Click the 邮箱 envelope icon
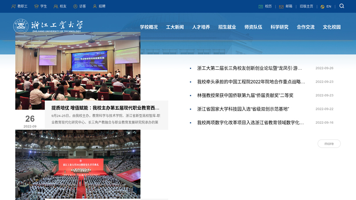 coord(281,7)
